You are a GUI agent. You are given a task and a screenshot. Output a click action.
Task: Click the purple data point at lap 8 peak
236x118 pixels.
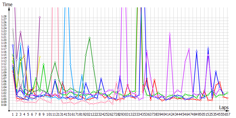point(40,17)
